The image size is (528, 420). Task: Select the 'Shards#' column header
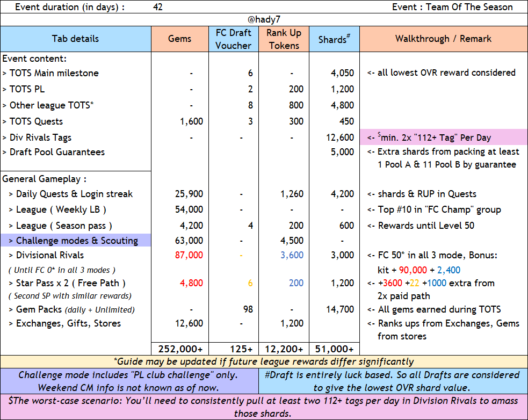pyautogui.click(x=334, y=39)
